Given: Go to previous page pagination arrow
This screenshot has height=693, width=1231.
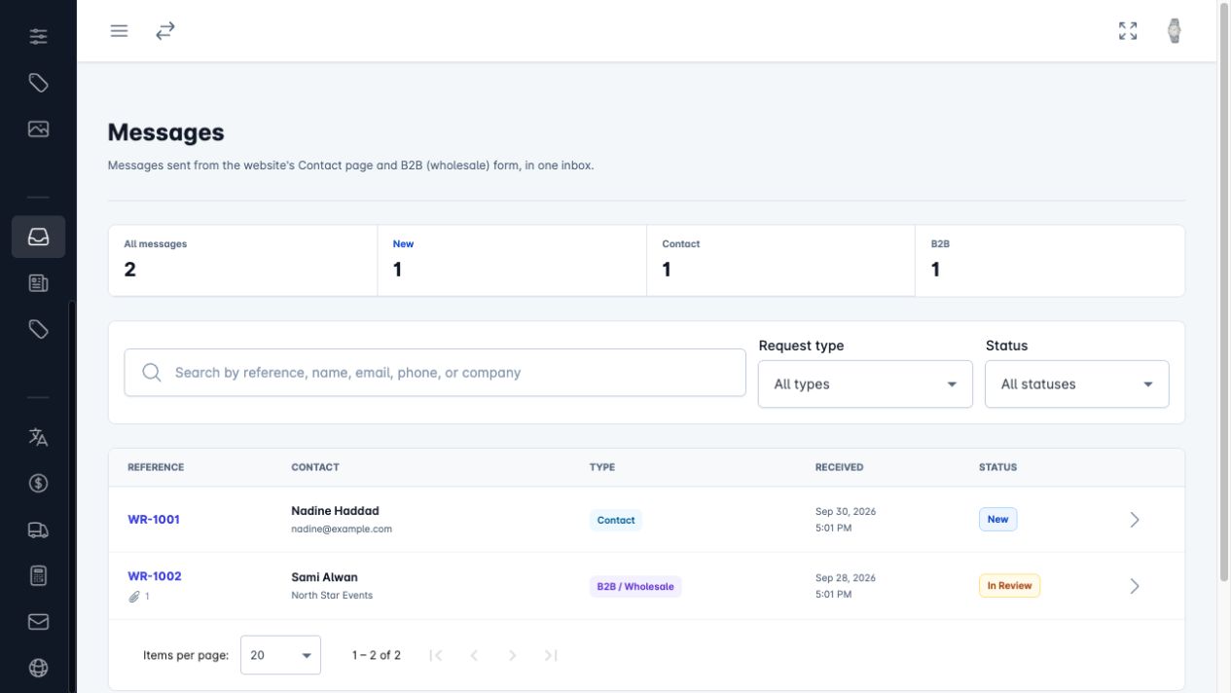Looking at the screenshot, I should point(474,655).
